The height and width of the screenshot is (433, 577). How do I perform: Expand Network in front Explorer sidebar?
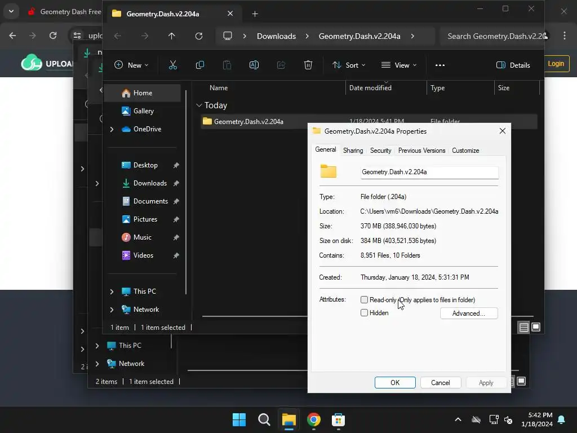(x=112, y=310)
